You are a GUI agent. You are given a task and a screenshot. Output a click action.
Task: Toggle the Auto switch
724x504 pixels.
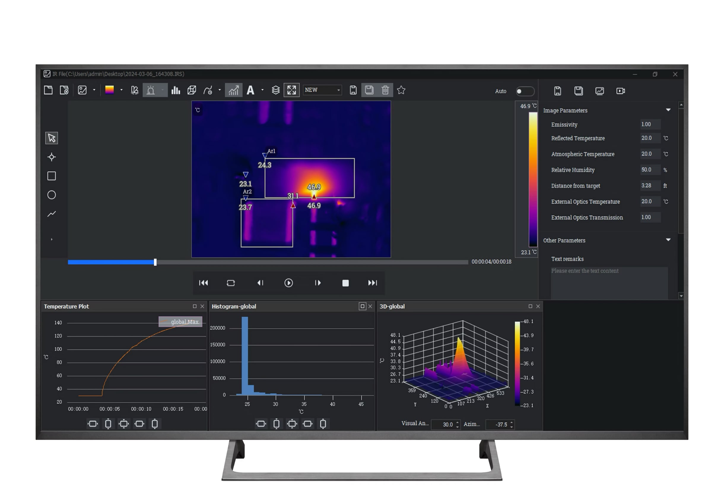tap(525, 91)
